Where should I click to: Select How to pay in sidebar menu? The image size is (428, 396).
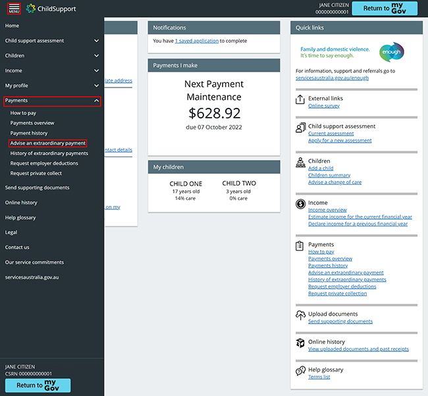(x=23, y=113)
